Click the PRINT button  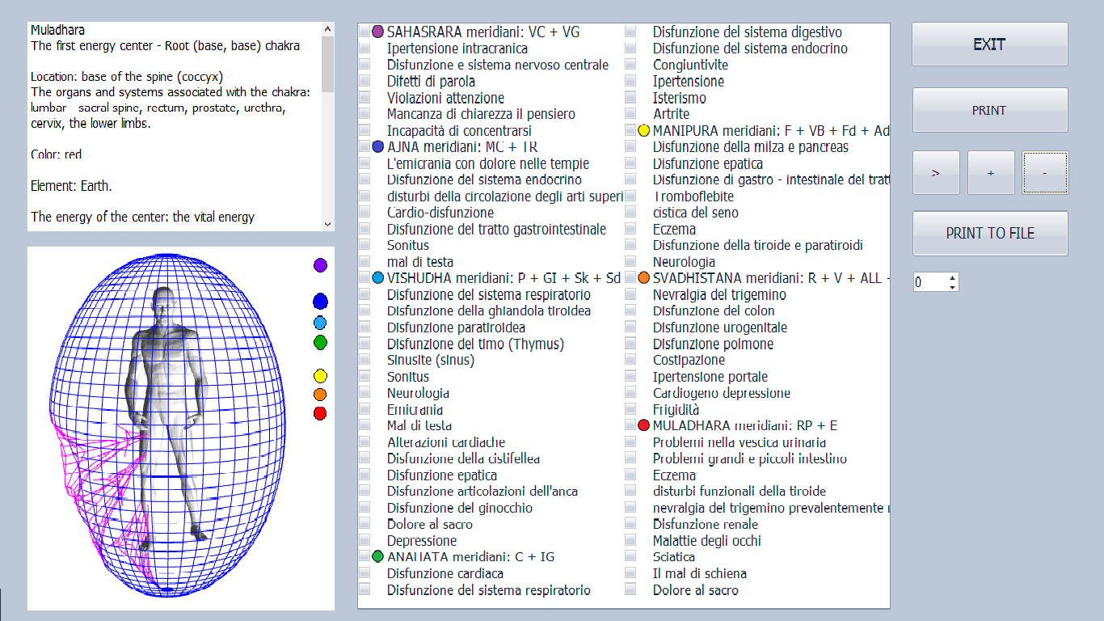[x=990, y=110]
